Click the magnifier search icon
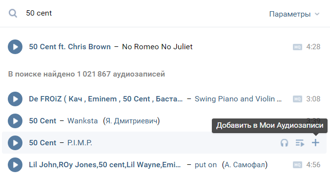The image size is (330, 176). (13, 14)
